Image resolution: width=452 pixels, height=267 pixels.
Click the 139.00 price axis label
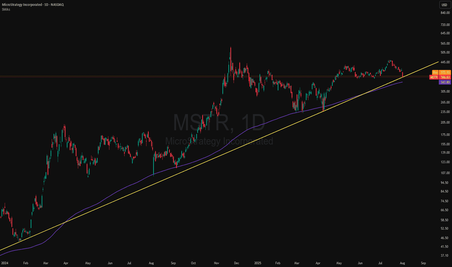pyautogui.click(x=445, y=153)
